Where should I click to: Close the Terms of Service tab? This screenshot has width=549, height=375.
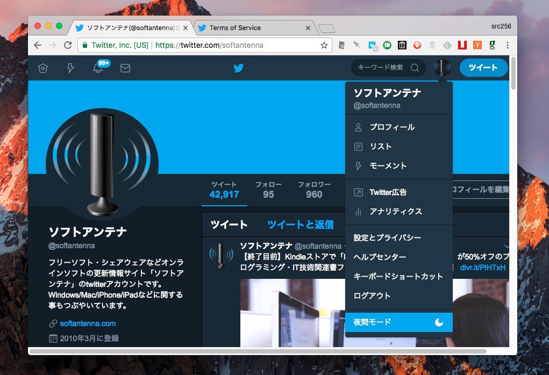pos(308,28)
